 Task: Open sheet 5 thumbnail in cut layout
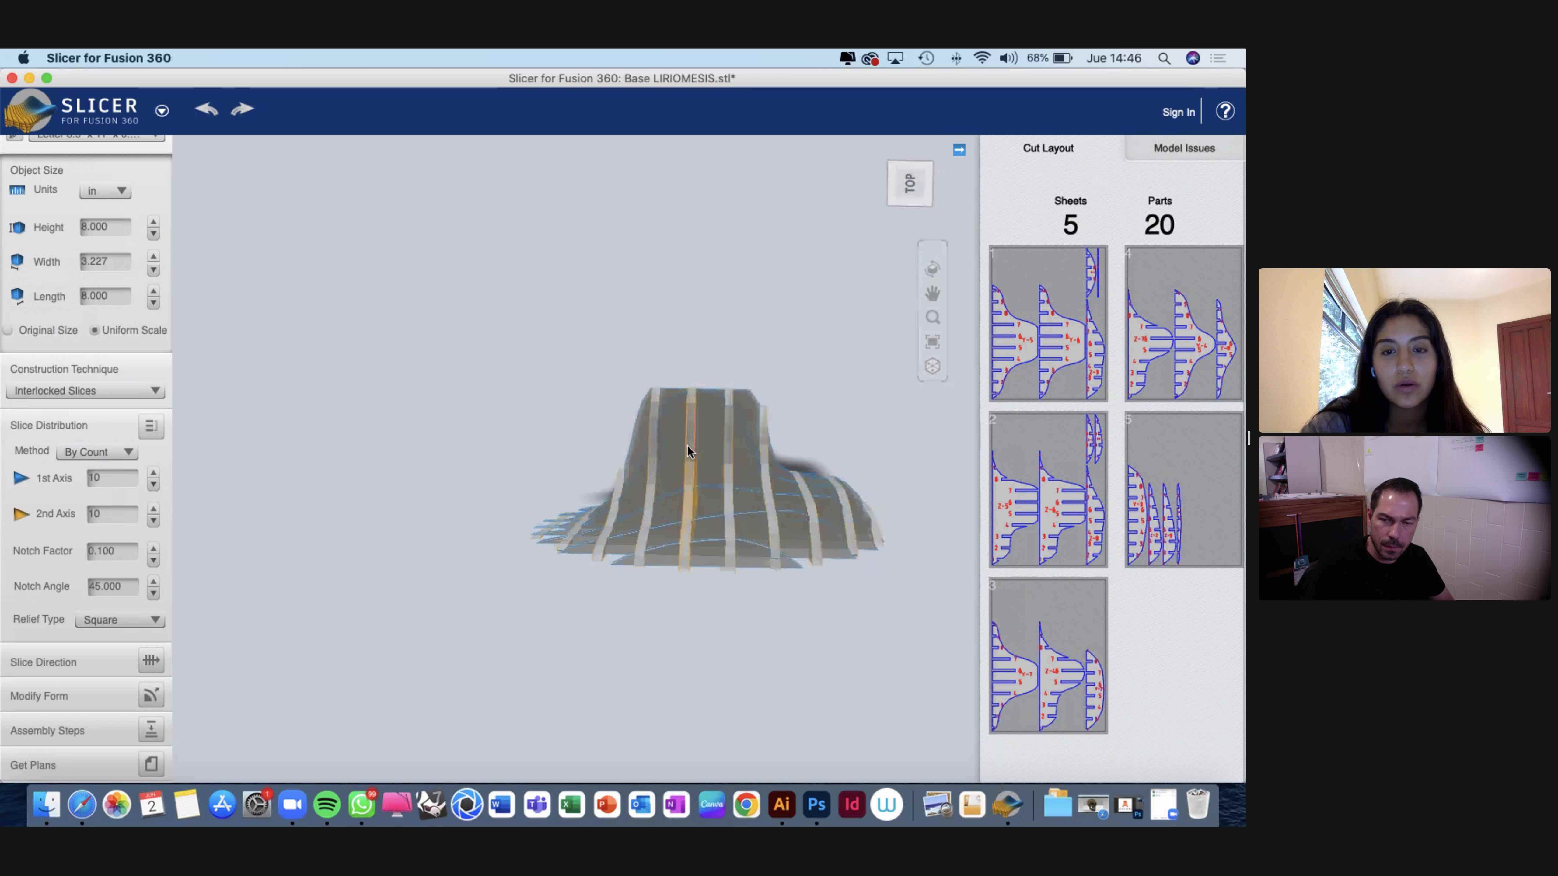point(1183,490)
